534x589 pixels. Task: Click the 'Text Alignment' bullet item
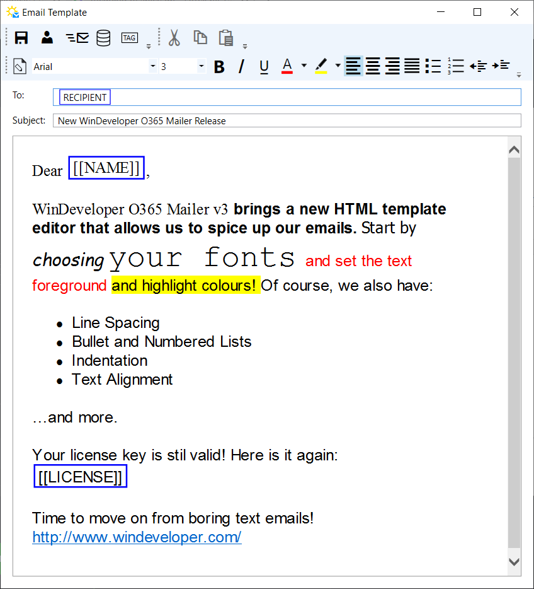coord(122,380)
